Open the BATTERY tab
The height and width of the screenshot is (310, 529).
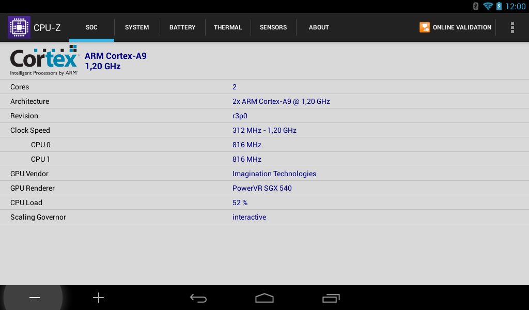[182, 27]
